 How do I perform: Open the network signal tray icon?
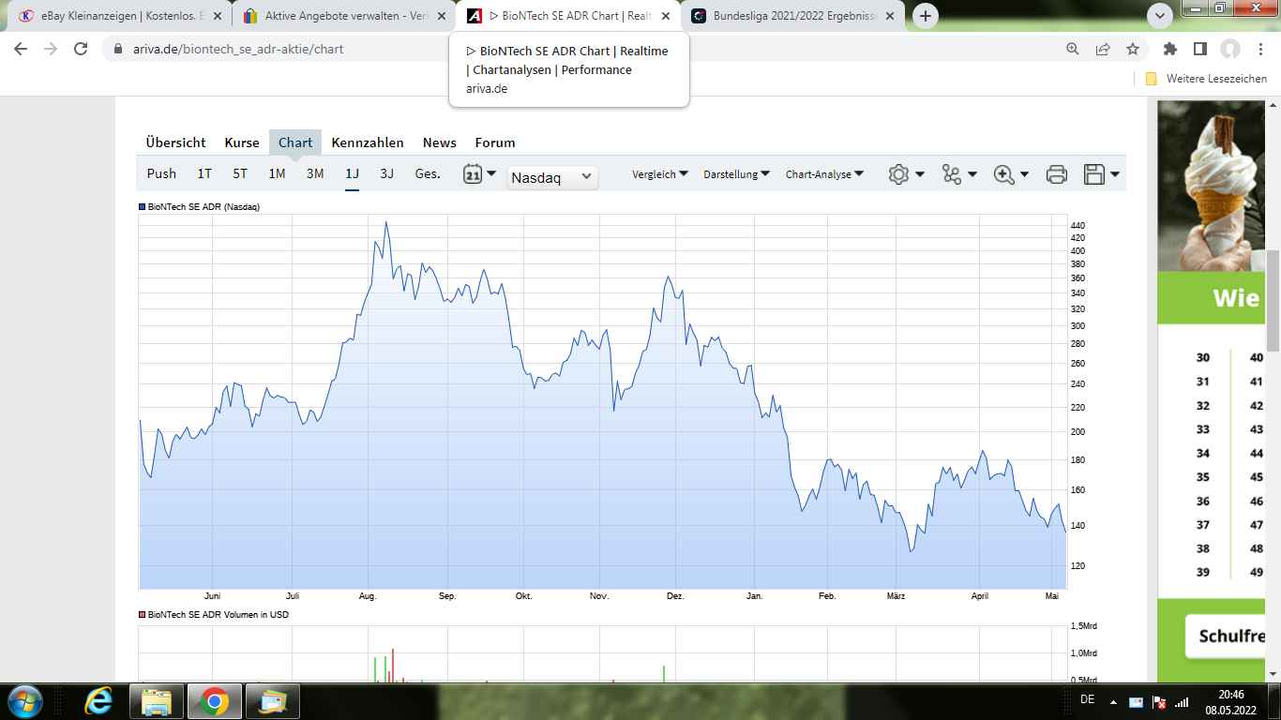[x=1183, y=701]
